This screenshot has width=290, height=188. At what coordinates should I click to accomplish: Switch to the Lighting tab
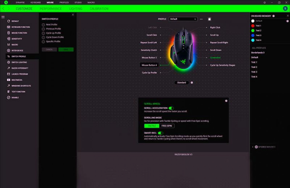pyautogui.click(x=75, y=9)
